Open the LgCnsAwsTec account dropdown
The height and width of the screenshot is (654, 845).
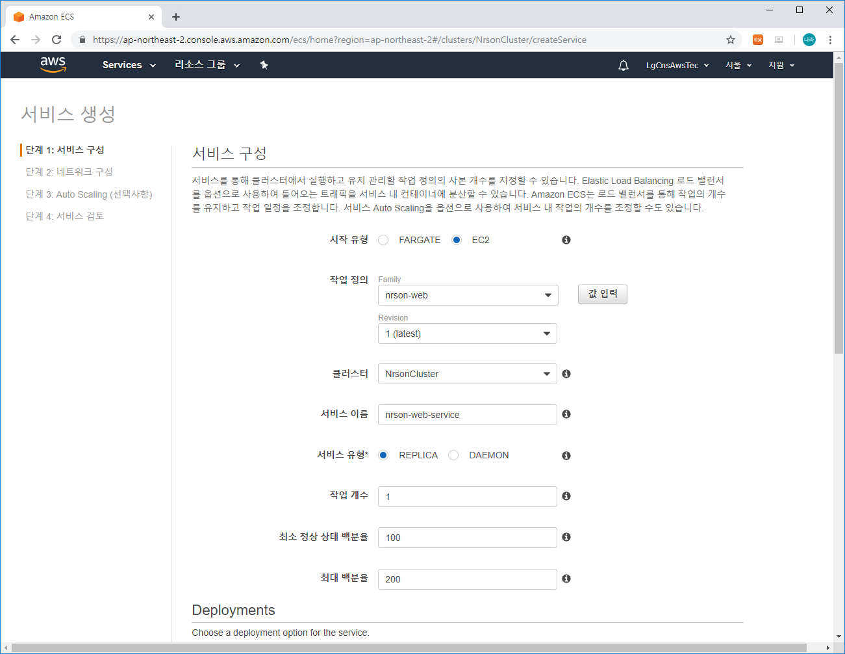click(677, 65)
